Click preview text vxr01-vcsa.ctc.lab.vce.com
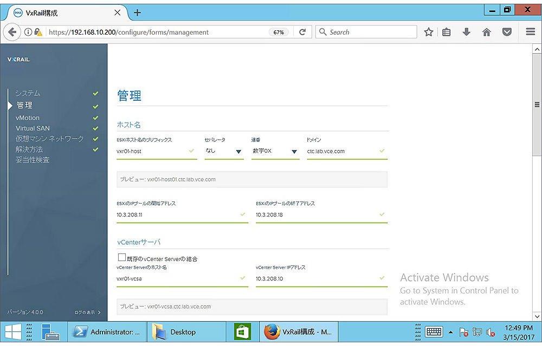 179,306
